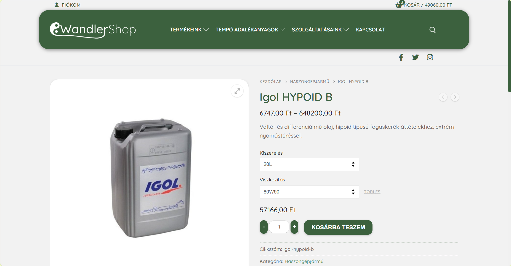Viewport: 511px width, 266px height.
Task: Click the Igol HYPOID B product title
Action: (296, 97)
